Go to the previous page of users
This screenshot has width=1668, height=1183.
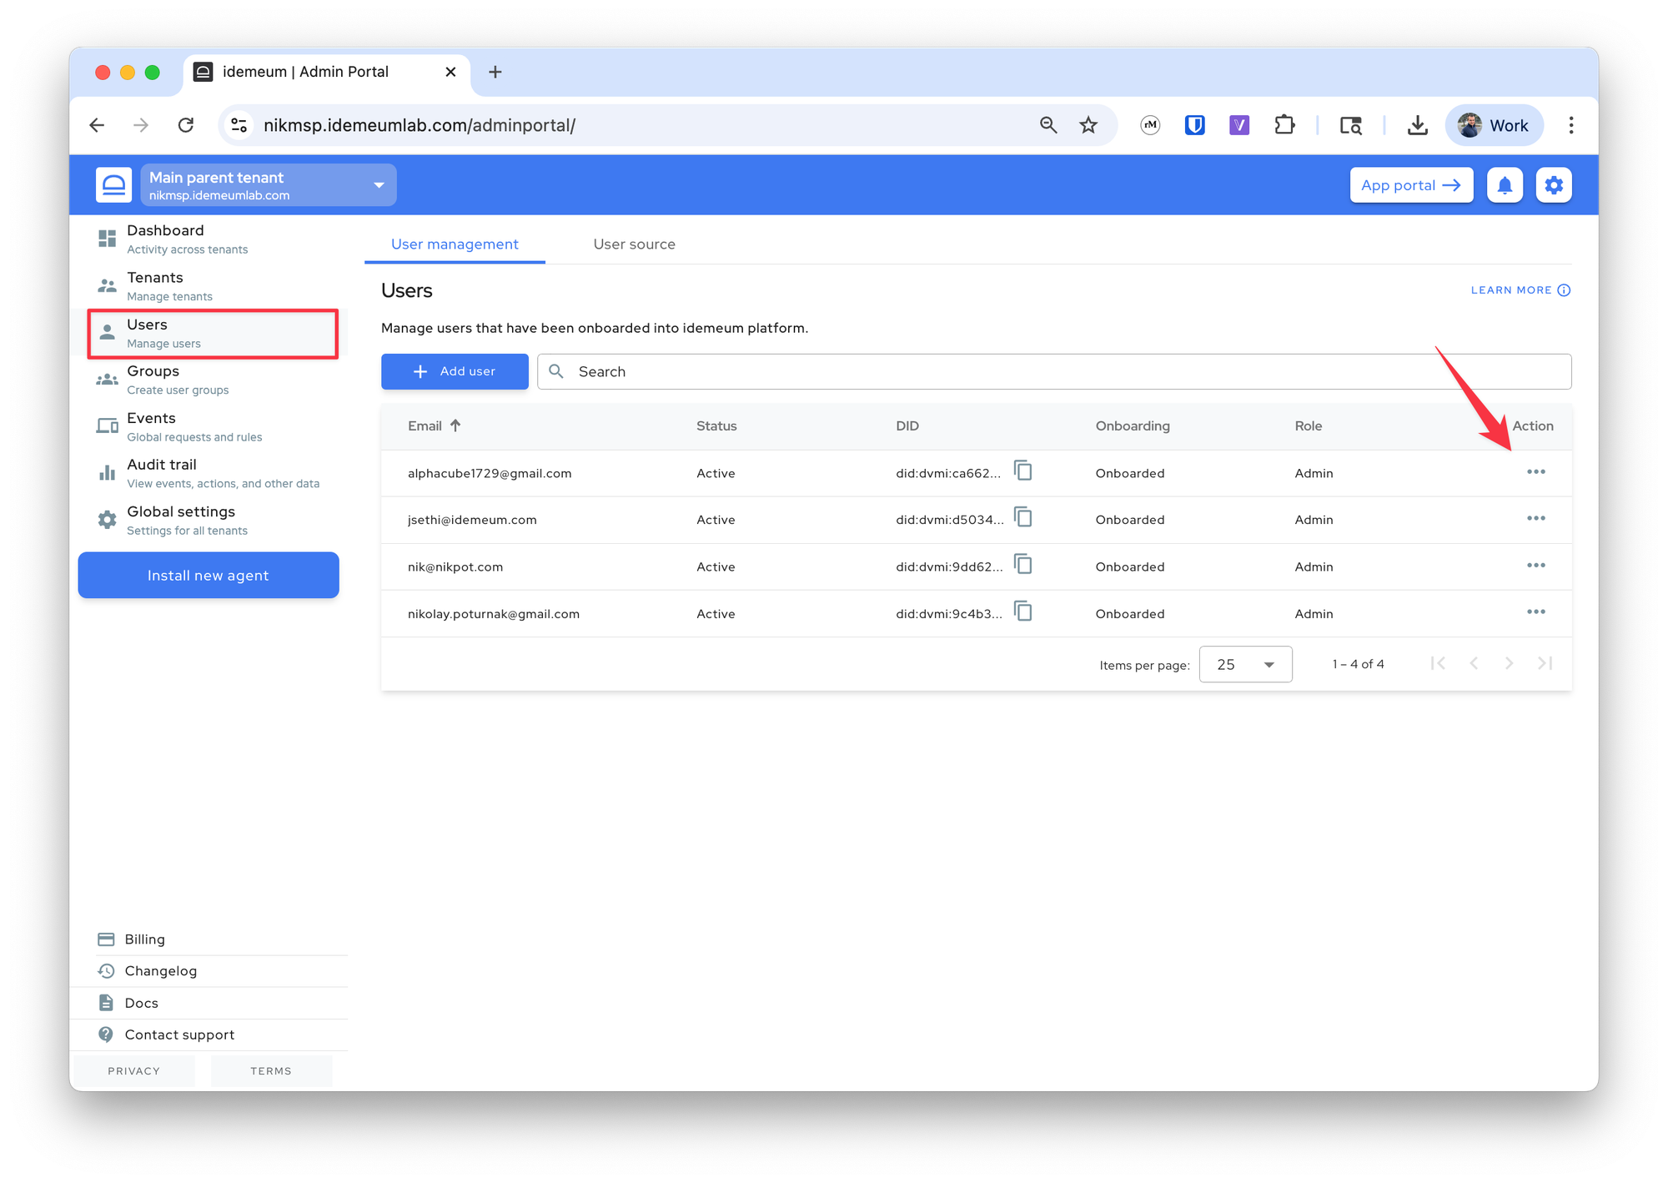1474,664
